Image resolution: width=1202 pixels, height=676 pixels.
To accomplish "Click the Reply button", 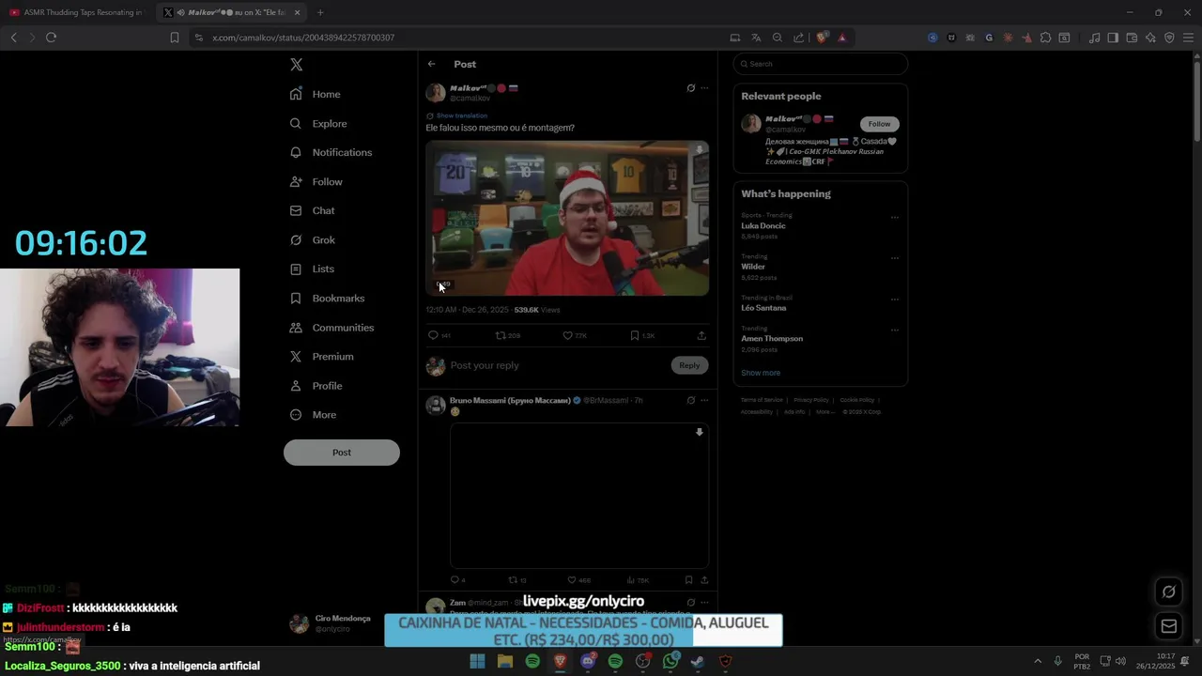I will coord(689,365).
